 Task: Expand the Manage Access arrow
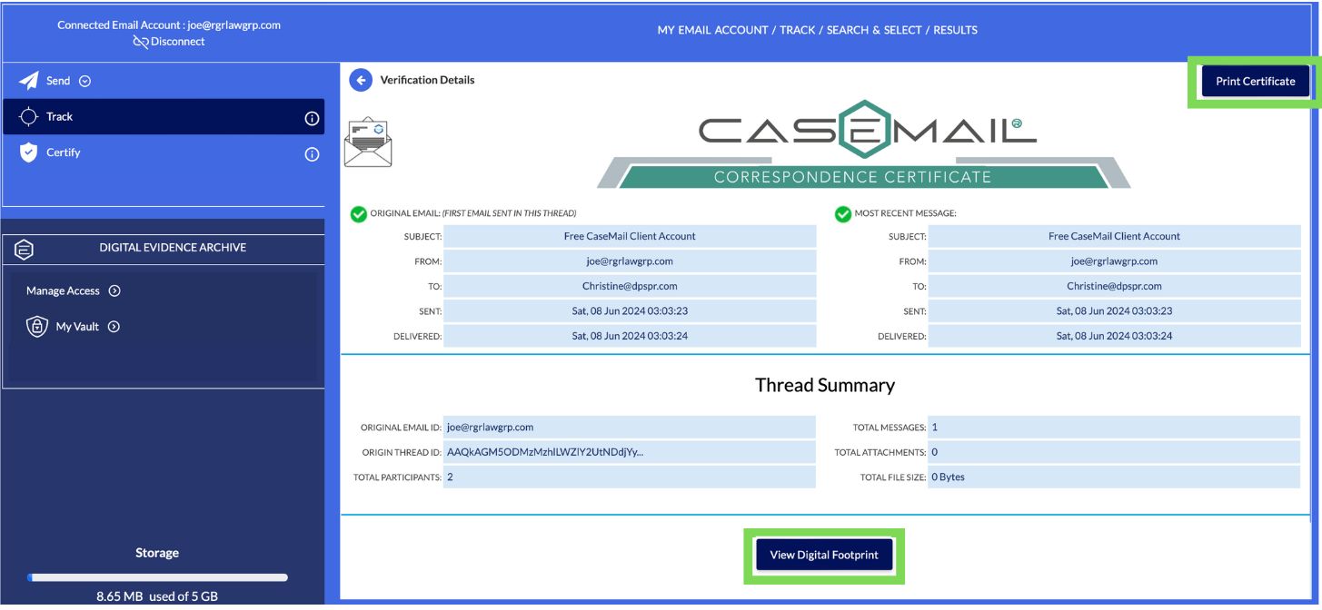(x=114, y=291)
